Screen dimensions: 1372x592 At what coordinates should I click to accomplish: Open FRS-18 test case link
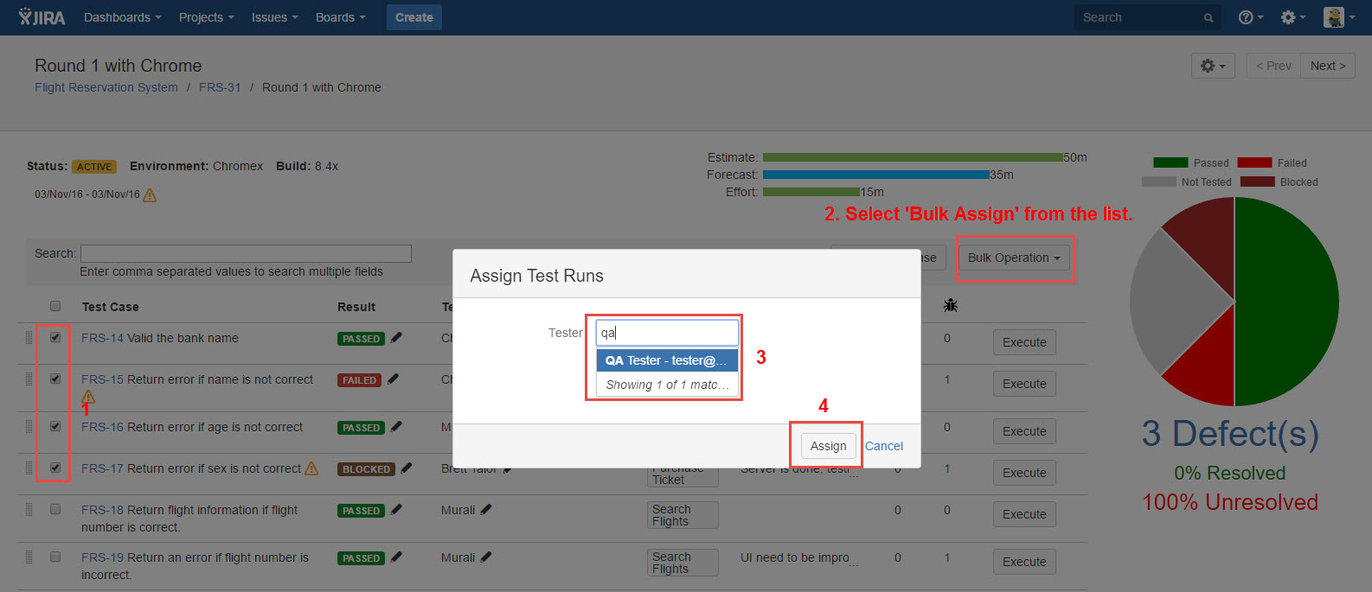click(102, 510)
